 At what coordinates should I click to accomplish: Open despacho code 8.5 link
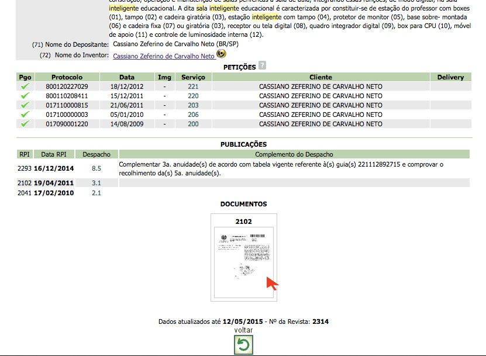coord(96,168)
